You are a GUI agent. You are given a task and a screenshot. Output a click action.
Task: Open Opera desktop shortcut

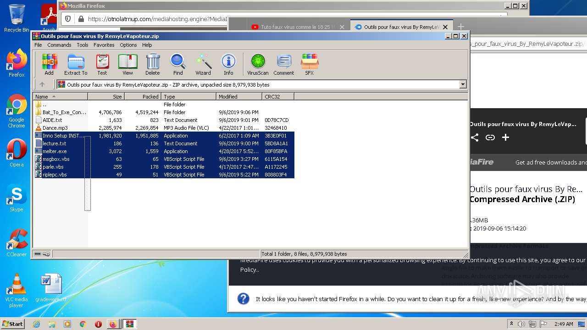pyautogui.click(x=17, y=153)
